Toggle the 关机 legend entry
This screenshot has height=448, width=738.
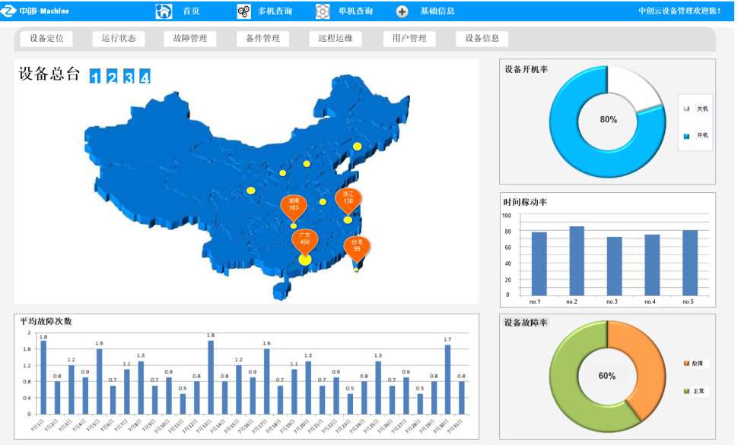695,109
